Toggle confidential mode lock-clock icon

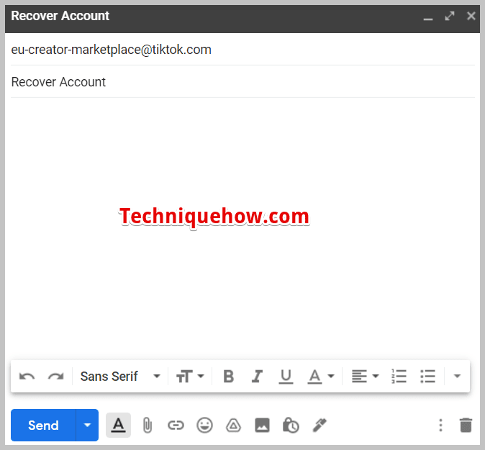291,426
